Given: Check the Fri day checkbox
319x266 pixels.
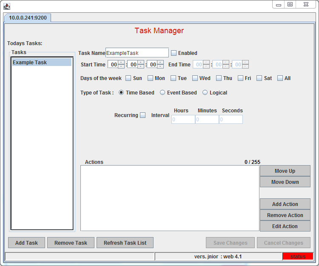Looking at the screenshot, I should (240, 78).
